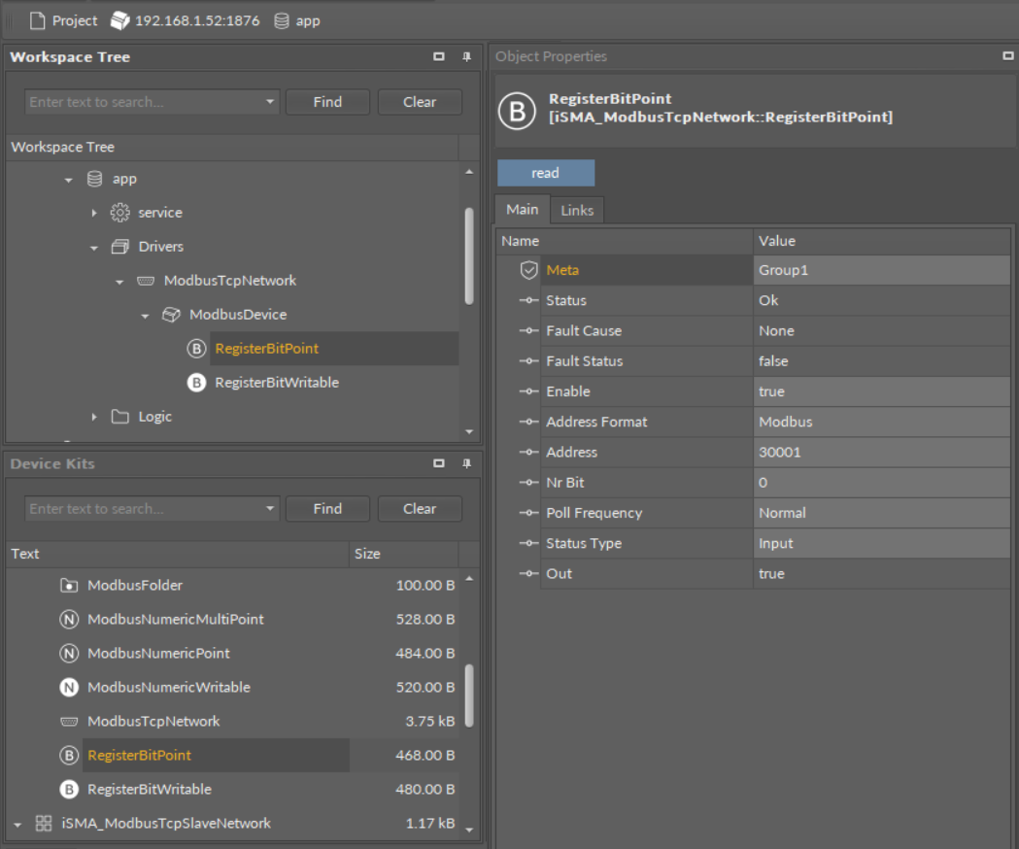Click the RegisterBitPoint icon in Workspace Tree

coord(196,349)
